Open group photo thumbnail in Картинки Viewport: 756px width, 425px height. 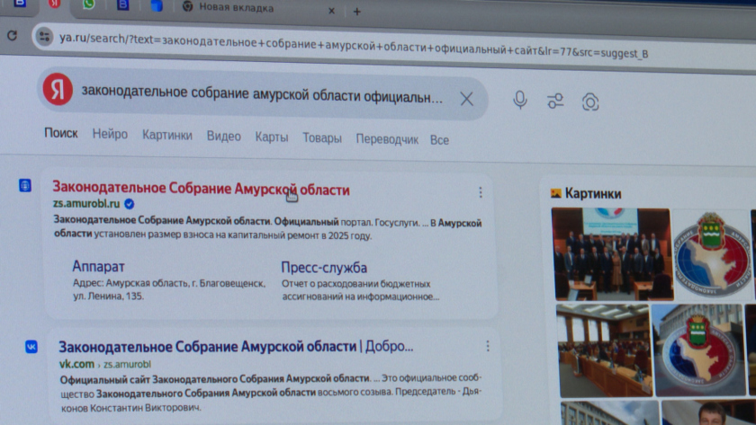pyautogui.click(x=612, y=254)
